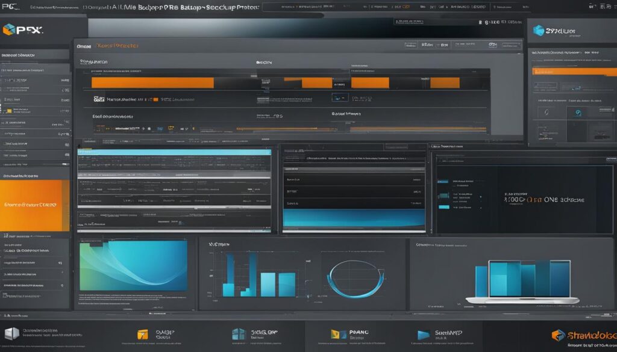The width and height of the screenshot is (617, 352).
Task: Click the blue circular icon in the right side panel
Action: point(578,113)
